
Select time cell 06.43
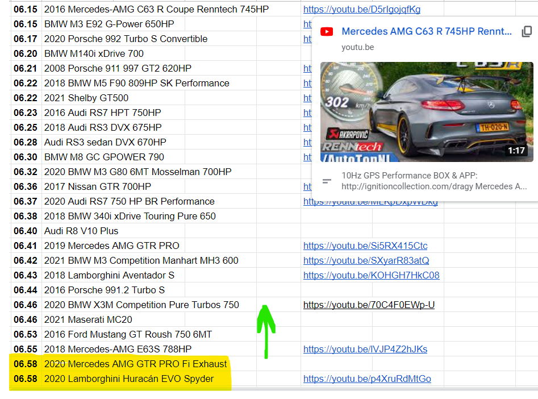[x=26, y=276]
